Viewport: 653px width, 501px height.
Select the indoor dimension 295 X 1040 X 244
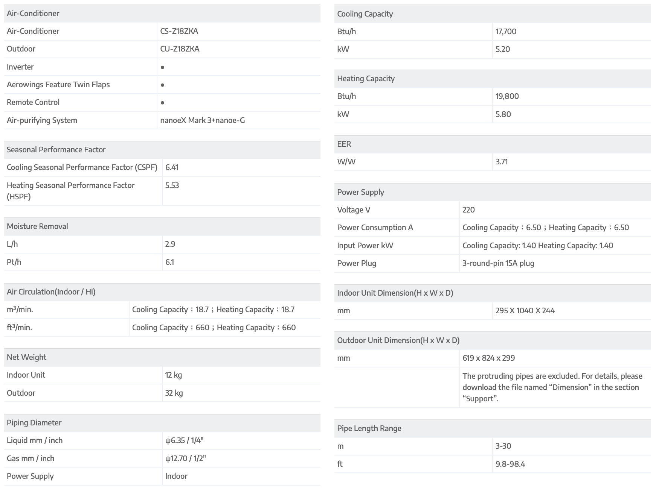coord(525,311)
